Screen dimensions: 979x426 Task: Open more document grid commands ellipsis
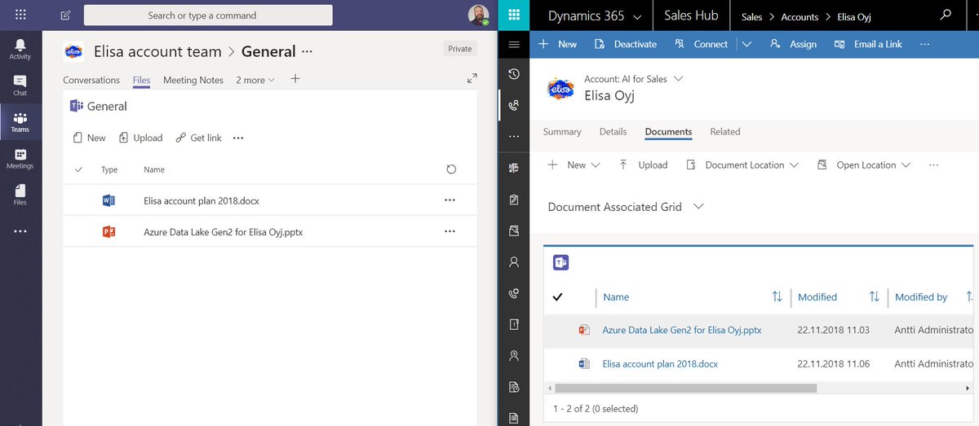(x=933, y=165)
